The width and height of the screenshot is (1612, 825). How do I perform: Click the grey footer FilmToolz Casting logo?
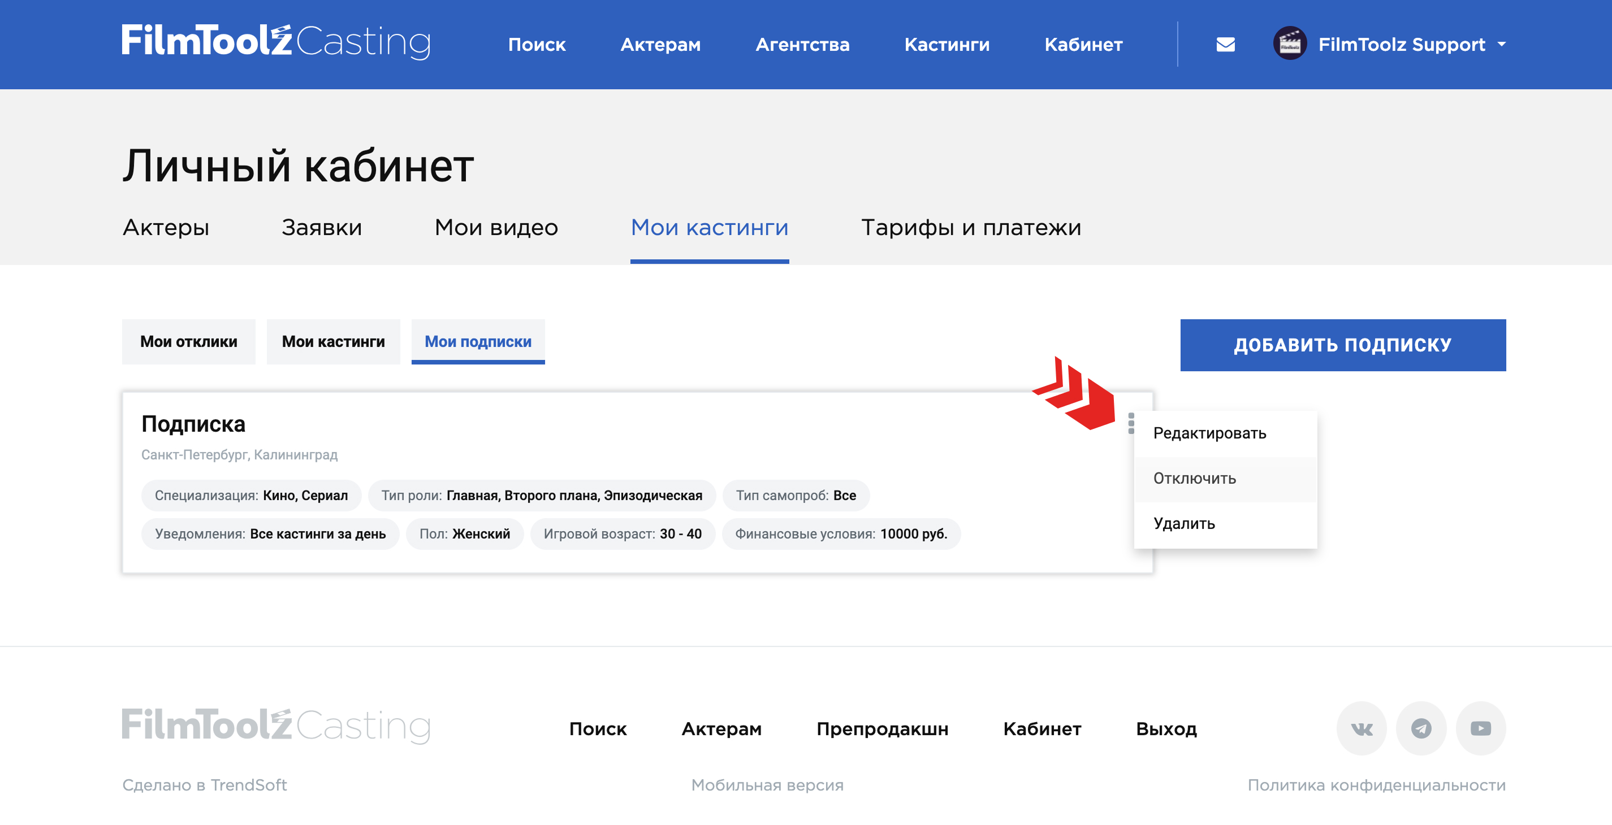pyautogui.click(x=275, y=726)
